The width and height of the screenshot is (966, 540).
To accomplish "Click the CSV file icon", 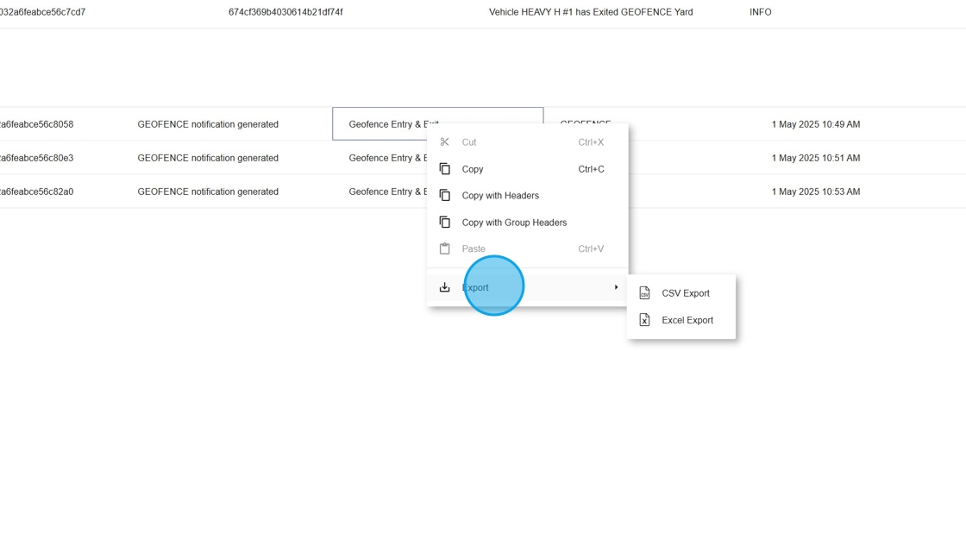I will [x=644, y=293].
